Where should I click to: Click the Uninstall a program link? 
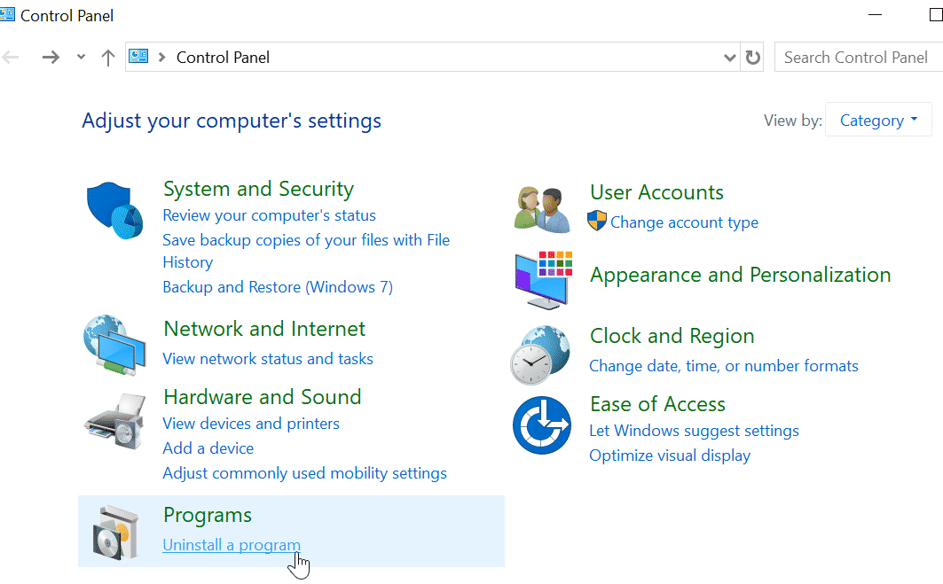tap(232, 545)
